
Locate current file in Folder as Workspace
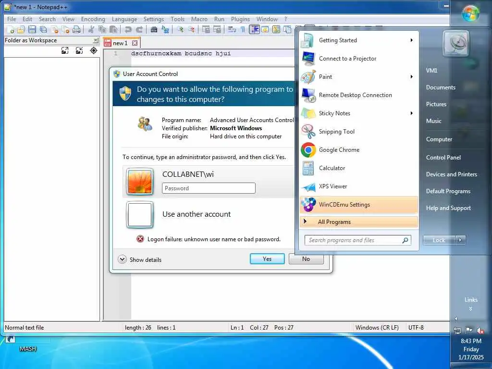tap(94, 50)
